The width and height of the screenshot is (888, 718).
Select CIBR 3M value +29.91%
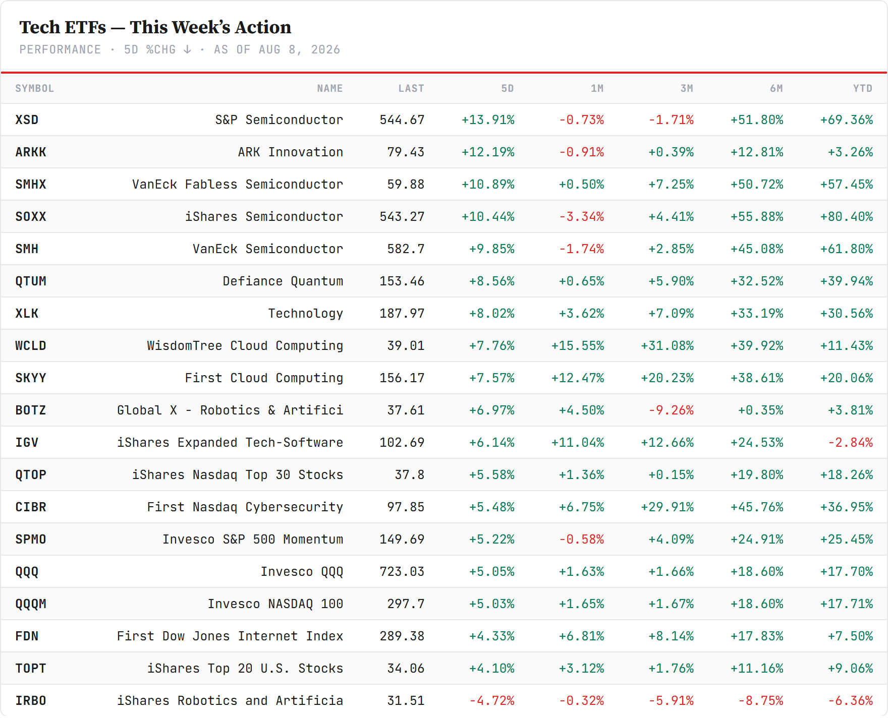pyautogui.click(x=668, y=507)
